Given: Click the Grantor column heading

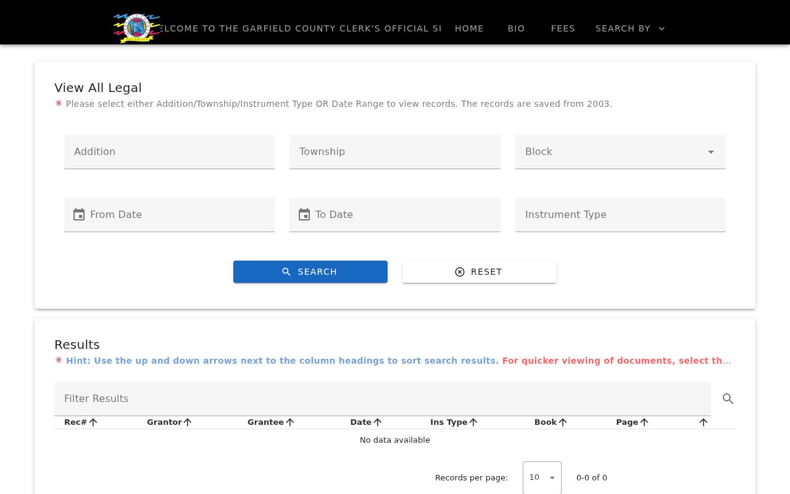Looking at the screenshot, I should 164,422.
